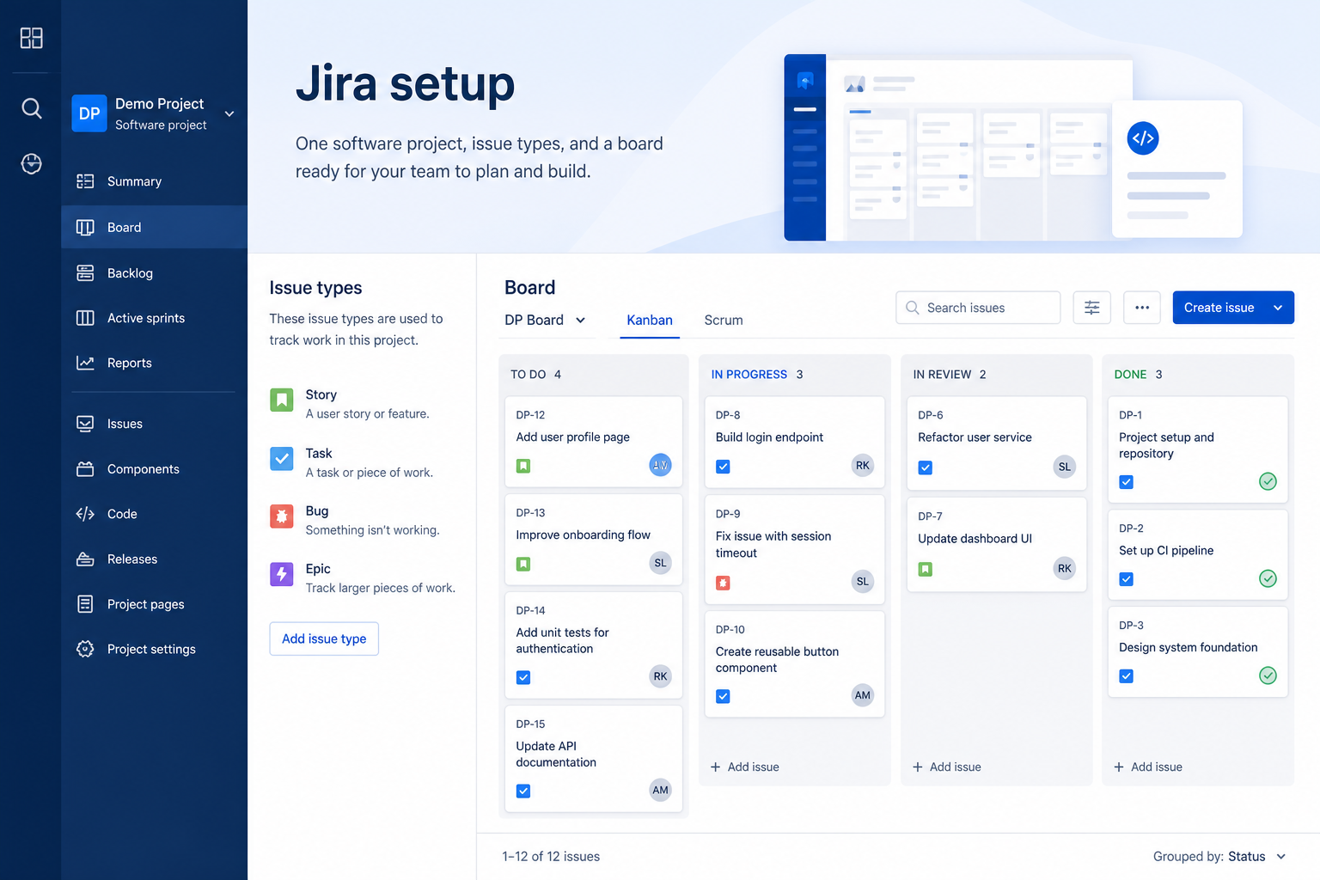Viewport: 1320px width, 880px height.
Task: Open the DP-9 Fix issue card
Action: (x=795, y=549)
